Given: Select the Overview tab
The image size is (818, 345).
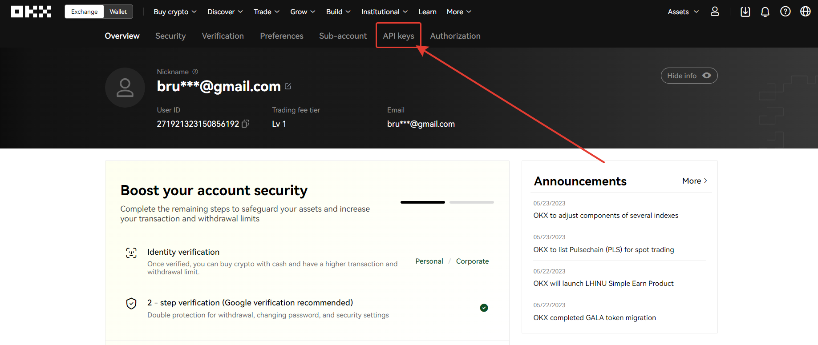Looking at the screenshot, I should 122,36.
